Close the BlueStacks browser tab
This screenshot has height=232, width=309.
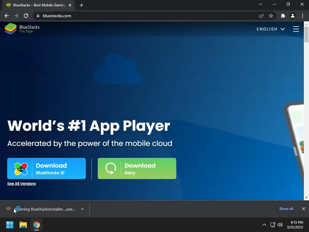pos(70,5)
